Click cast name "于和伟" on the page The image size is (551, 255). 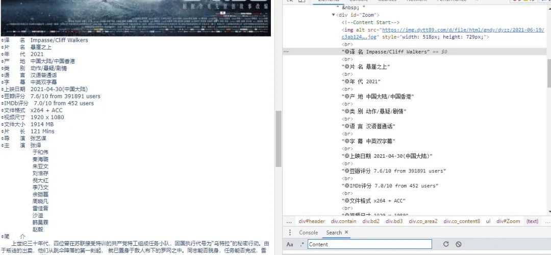point(40,152)
